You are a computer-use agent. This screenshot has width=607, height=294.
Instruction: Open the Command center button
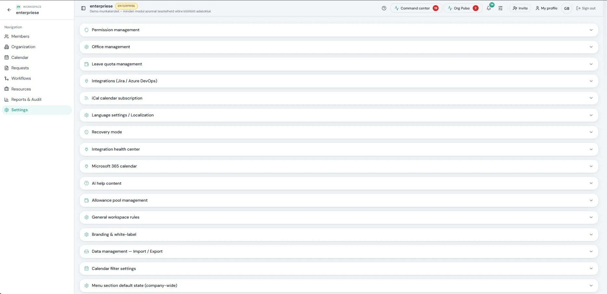pyautogui.click(x=416, y=8)
